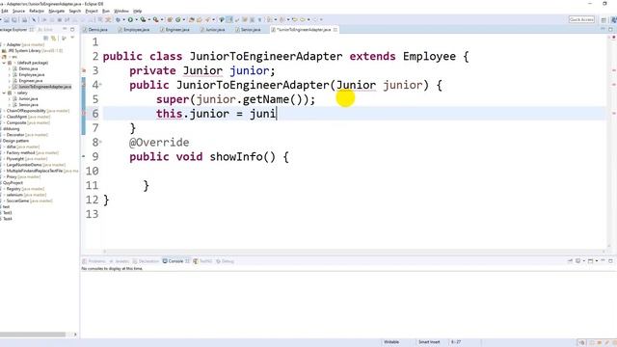617x347 pixels.
Task: Toggle code folding at line 8
Action: pos(100,142)
